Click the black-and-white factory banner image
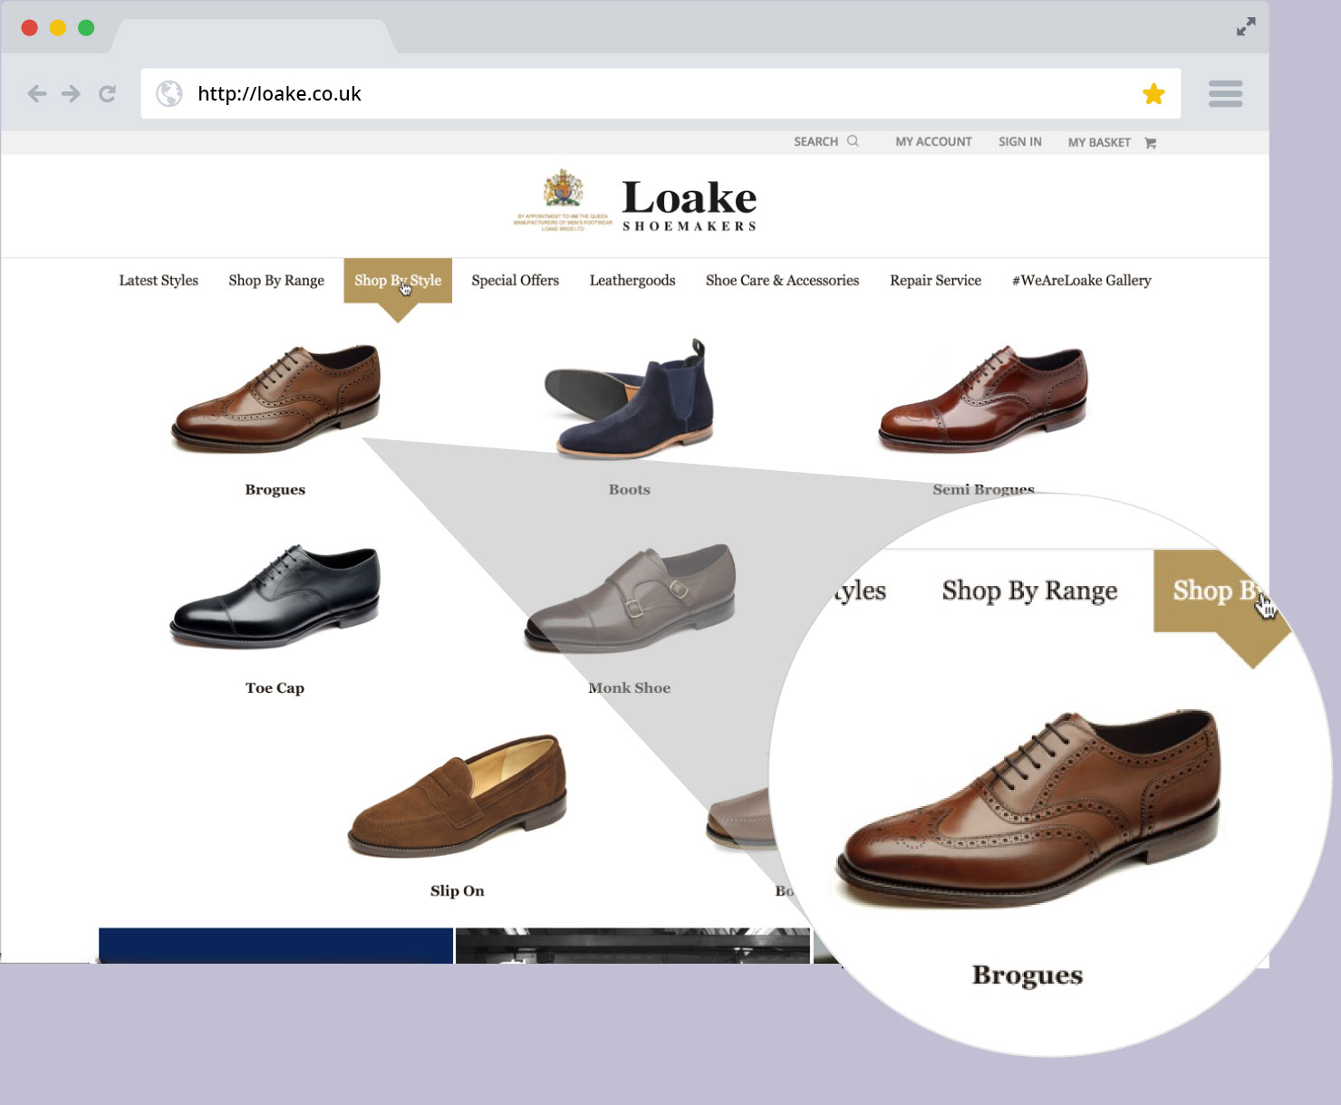Viewport: 1341px width, 1105px height. [632, 945]
